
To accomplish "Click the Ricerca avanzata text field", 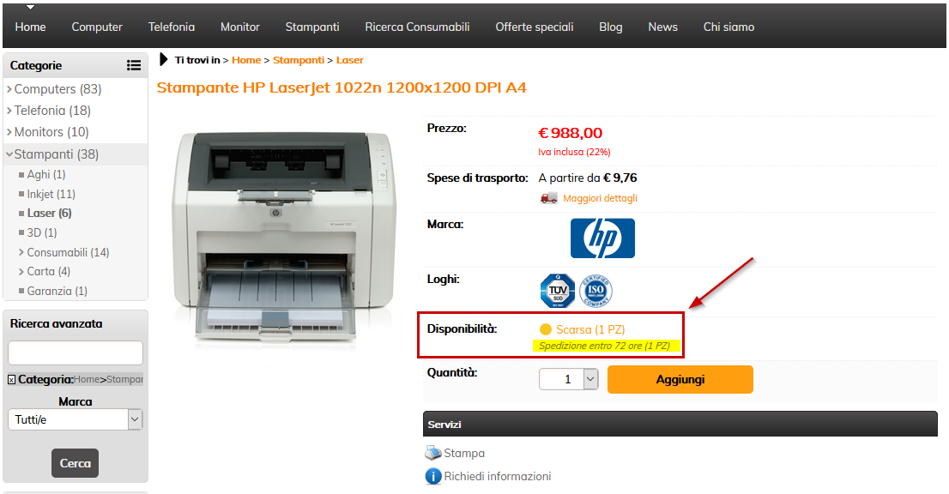I will (75, 352).
